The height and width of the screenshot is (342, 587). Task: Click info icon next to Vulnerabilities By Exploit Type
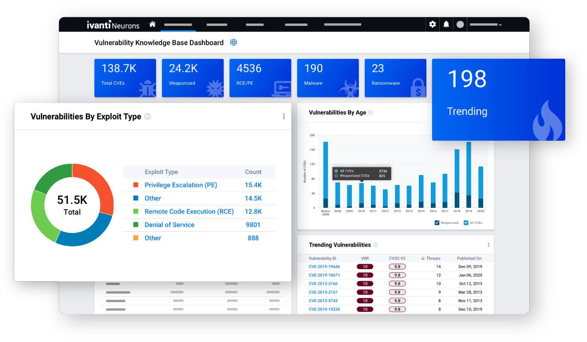[x=147, y=117]
